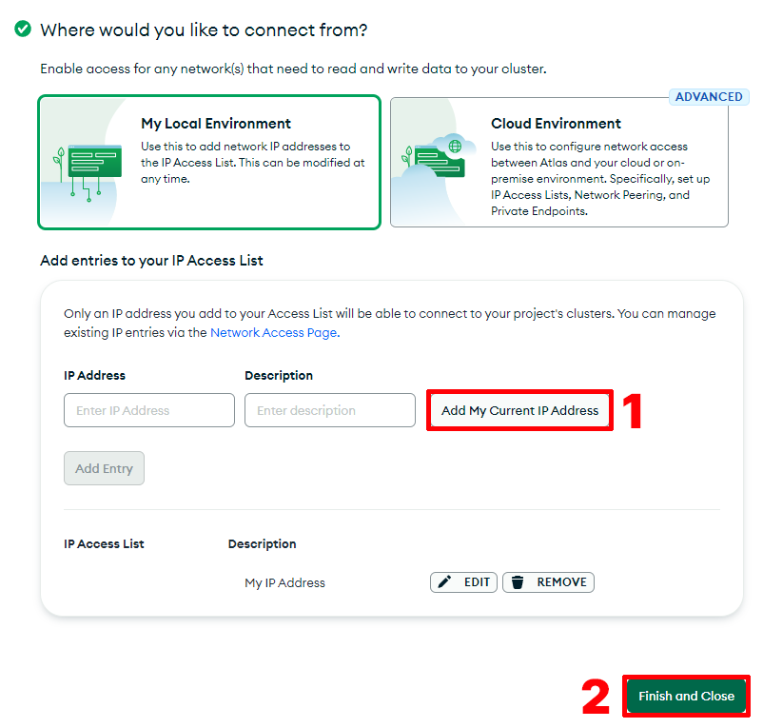Click Add My Current IP Address
Screen dimensions: 763x728
519,410
